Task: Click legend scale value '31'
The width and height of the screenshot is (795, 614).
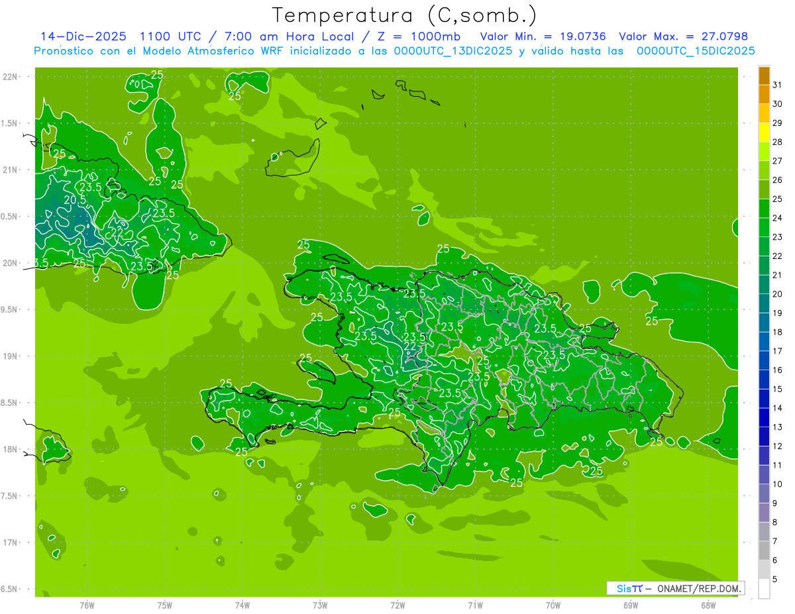Action: coord(778,85)
